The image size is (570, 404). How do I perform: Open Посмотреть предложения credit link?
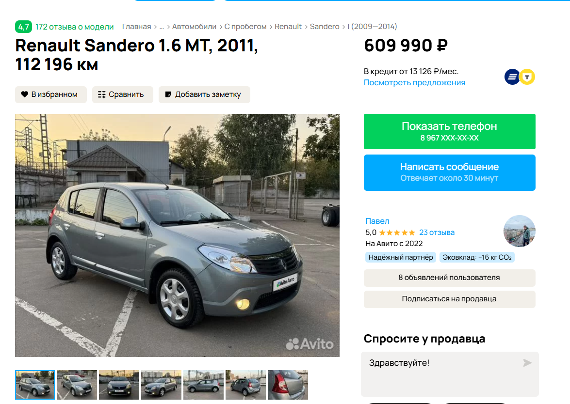[414, 82]
